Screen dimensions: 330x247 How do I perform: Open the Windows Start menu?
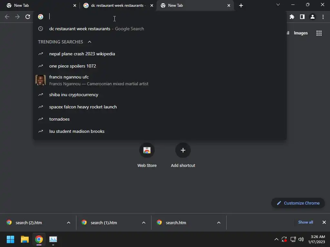point(10,239)
